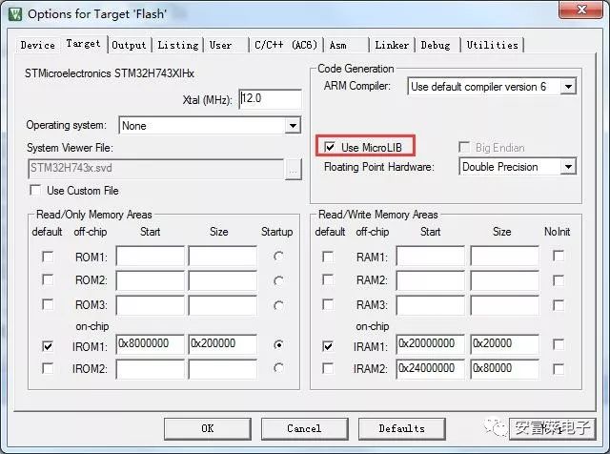Enable NoInit for IRAM1
This screenshot has height=454, width=610.
(x=559, y=344)
